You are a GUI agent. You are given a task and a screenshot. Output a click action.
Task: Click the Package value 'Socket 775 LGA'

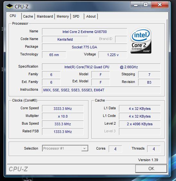tap(85, 47)
